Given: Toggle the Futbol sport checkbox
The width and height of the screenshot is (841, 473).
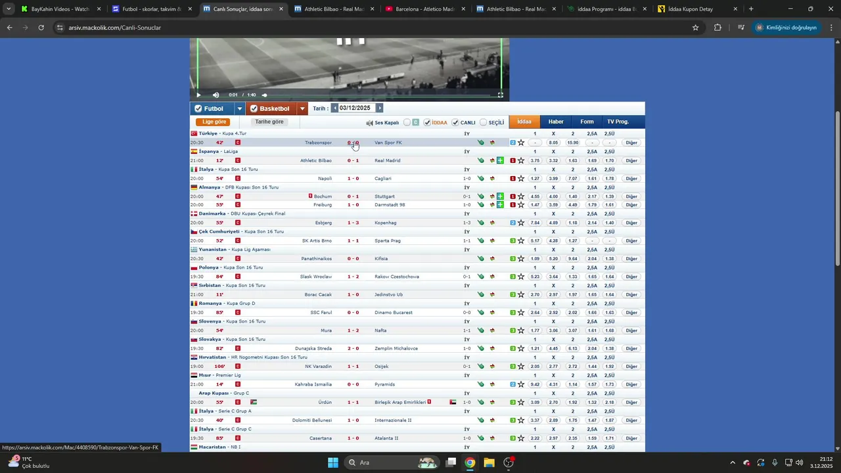Looking at the screenshot, I should 197,108.
